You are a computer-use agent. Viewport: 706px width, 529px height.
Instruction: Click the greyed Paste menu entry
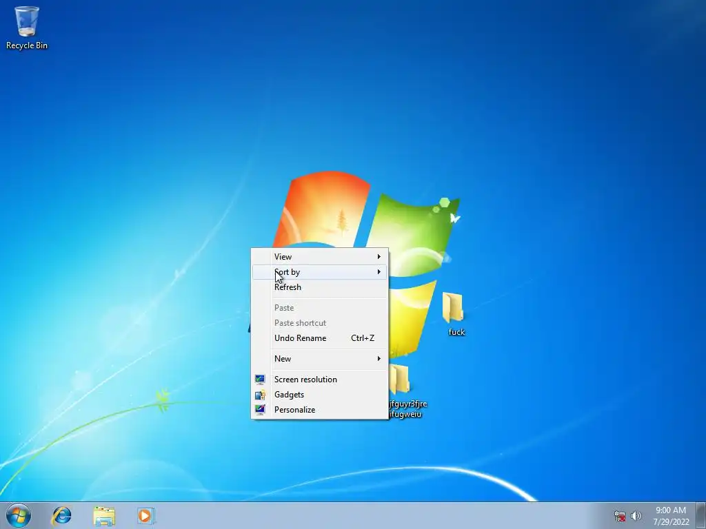pyautogui.click(x=319, y=308)
